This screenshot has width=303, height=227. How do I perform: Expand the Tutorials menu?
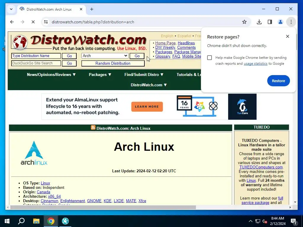point(188,75)
